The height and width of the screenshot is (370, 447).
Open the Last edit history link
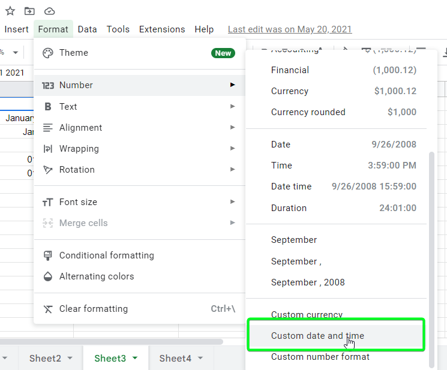click(290, 29)
